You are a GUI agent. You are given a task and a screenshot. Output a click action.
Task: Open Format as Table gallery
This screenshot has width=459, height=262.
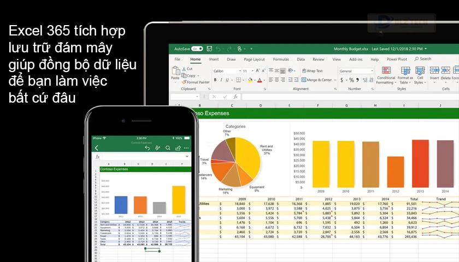[405, 75]
